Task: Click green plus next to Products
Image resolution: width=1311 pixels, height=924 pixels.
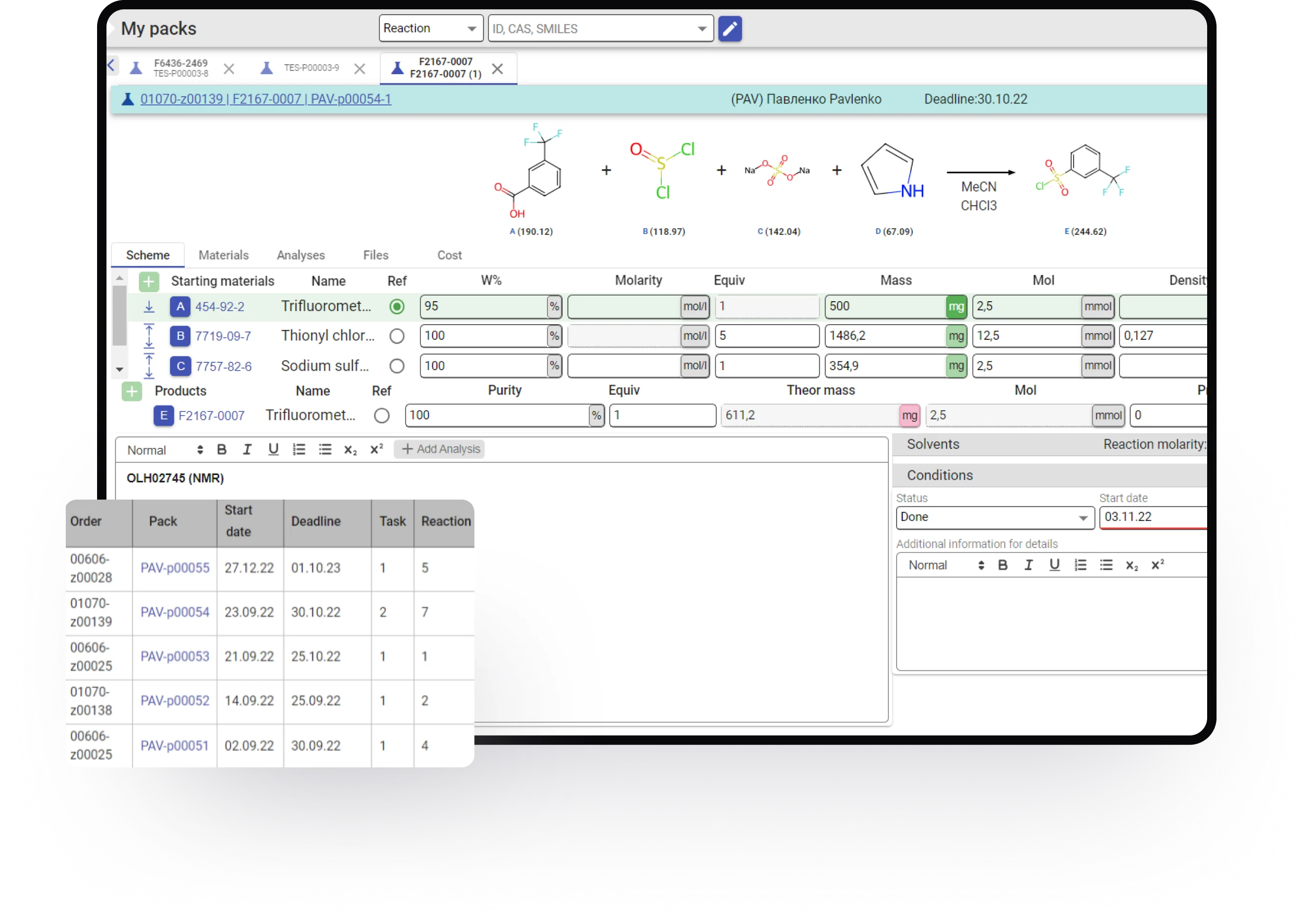Action: [132, 391]
